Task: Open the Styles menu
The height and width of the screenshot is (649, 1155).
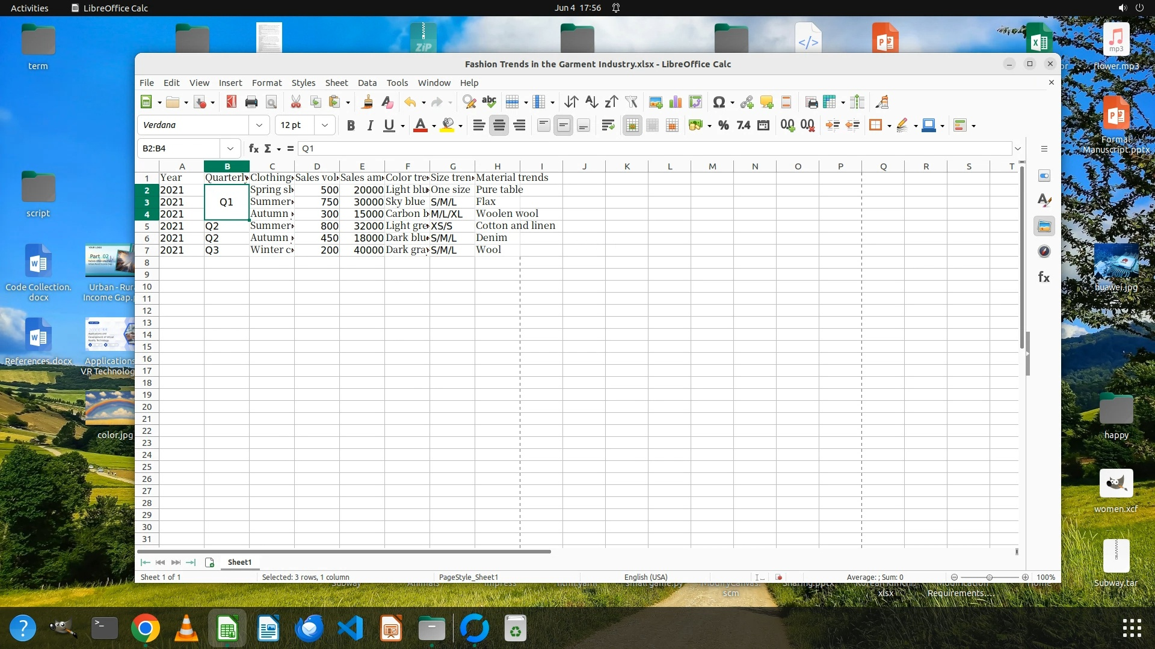Action: tap(303, 82)
